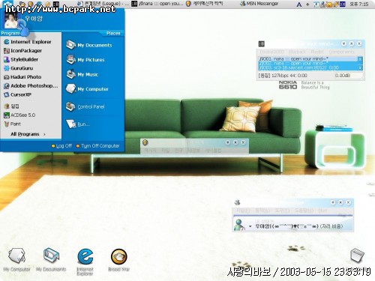Viewport: 375px width, 281px height.
Task: Launch Adobe Photoshop from start menu
Action: 31,86
